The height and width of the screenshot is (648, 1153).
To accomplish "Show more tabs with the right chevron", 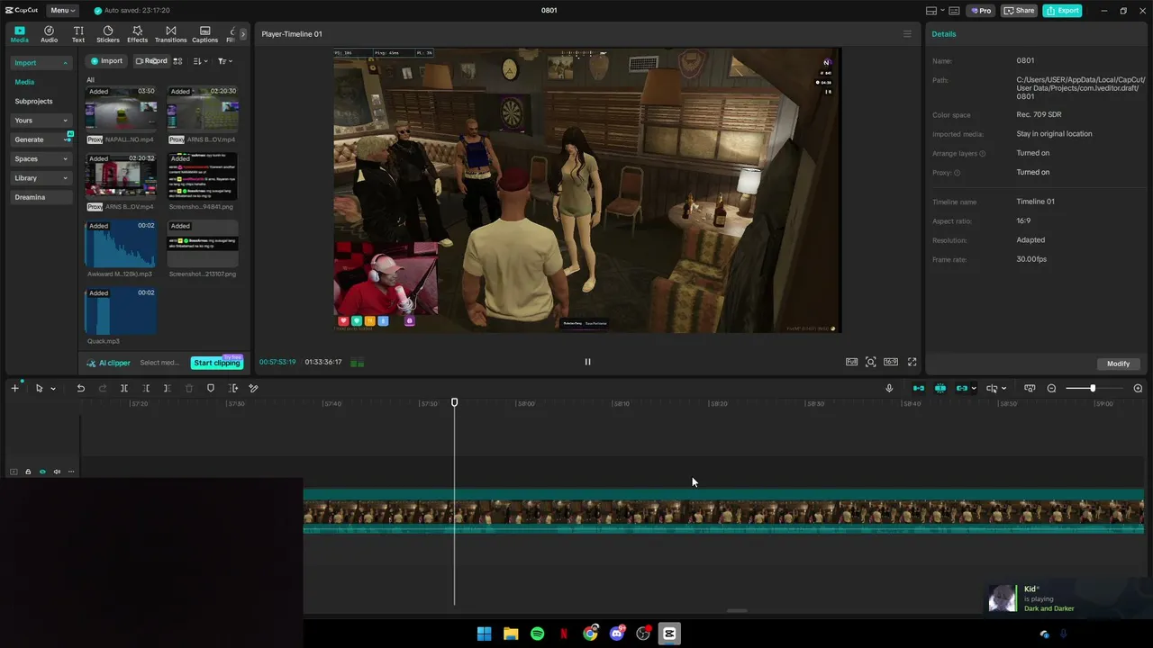I will click(x=242, y=34).
